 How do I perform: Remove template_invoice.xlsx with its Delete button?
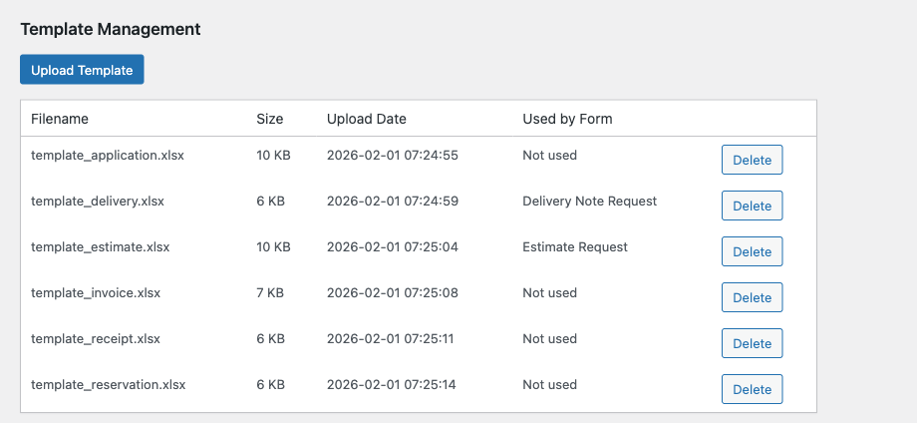(752, 297)
